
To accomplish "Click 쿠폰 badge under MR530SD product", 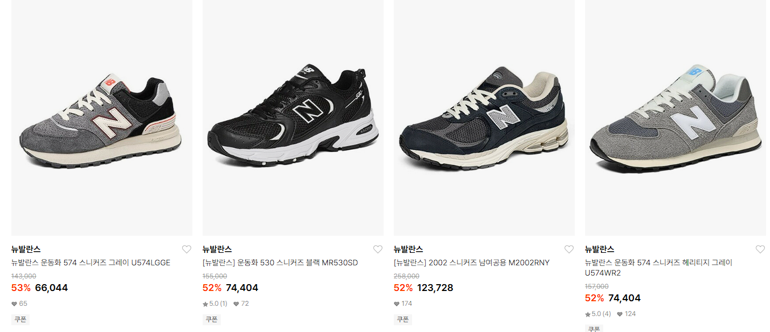I will click(212, 319).
